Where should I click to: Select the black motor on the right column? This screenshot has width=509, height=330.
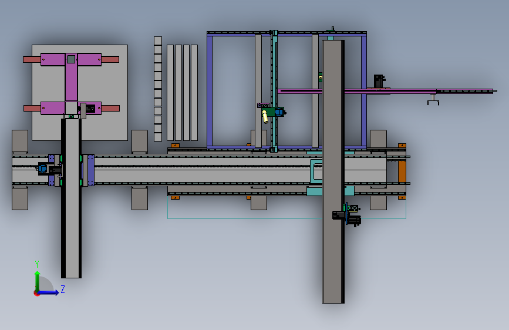pyautogui.click(x=339, y=215)
